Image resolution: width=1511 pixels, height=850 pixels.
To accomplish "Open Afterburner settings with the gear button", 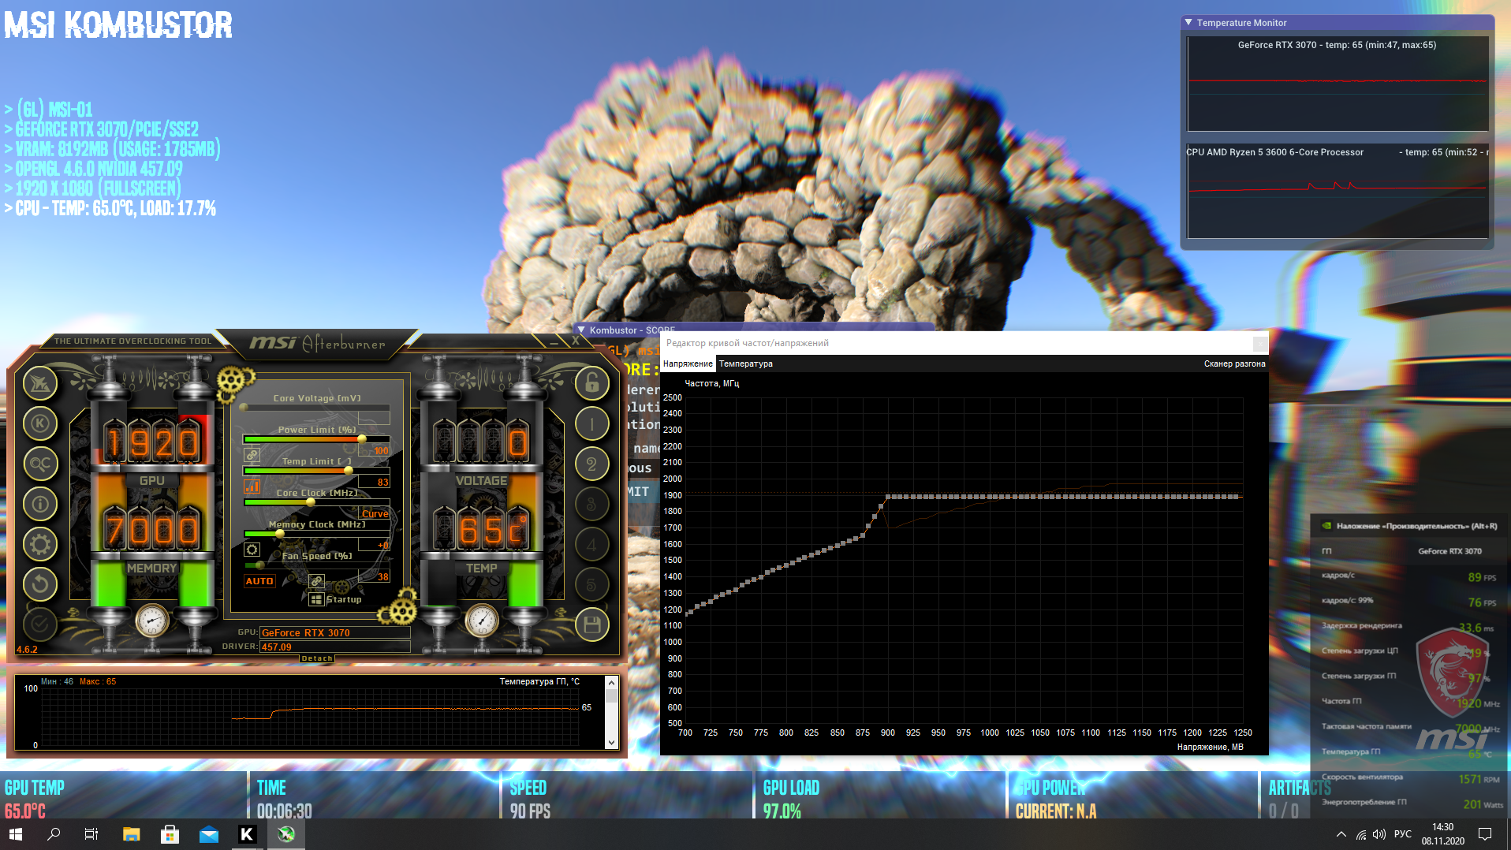I will tap(40, 544).
